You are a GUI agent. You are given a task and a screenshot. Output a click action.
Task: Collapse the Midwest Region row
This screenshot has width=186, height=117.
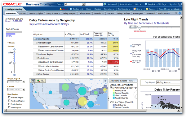coord(37,43)
